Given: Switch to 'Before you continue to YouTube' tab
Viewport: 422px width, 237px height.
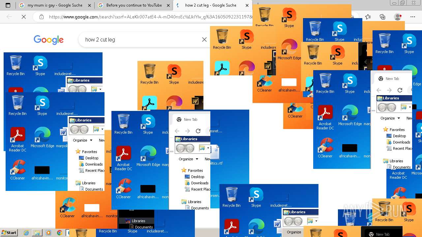Looking at the screenshot, I should click(134, 5).
